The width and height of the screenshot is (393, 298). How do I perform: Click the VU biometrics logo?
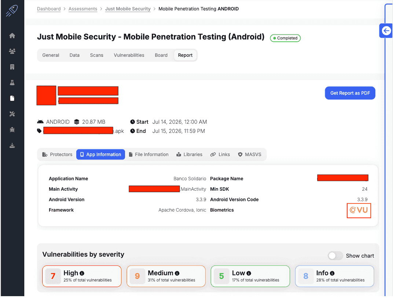point(359,211)
